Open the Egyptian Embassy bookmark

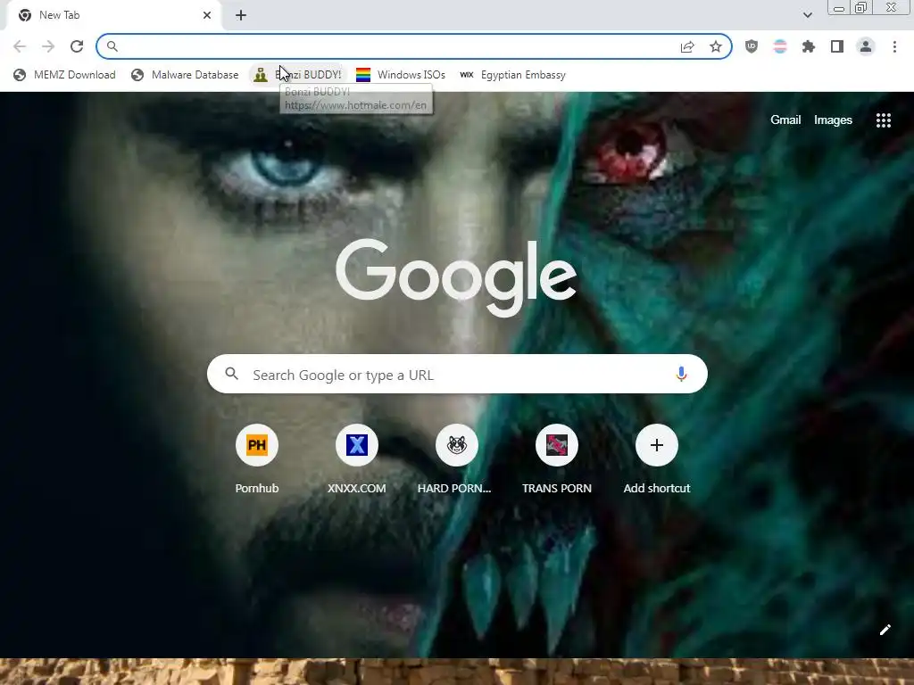(512, 75)
